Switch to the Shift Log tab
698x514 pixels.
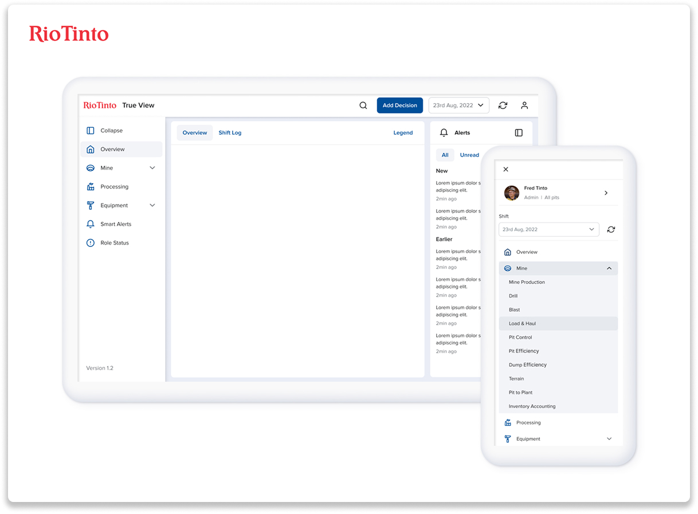[230, 133]
